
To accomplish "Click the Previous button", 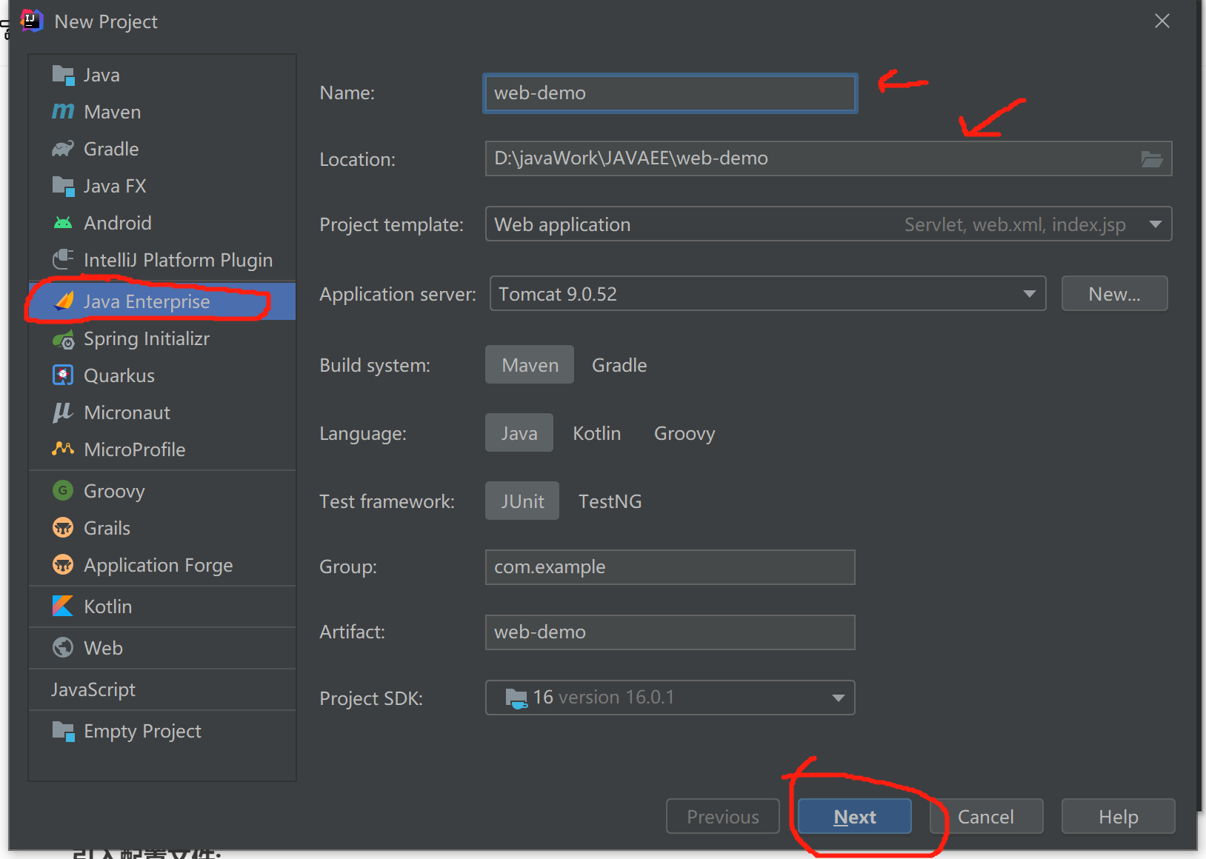I will pos(723,816).
